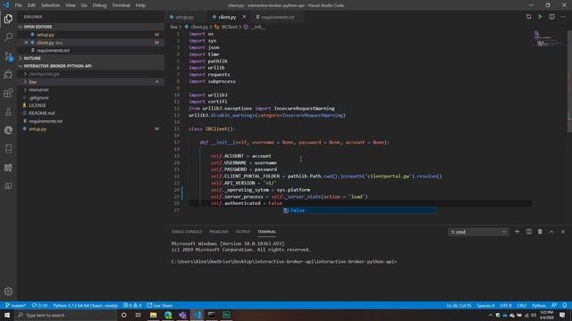Run Python file using play button
This screenshot has height=321, width=572.
coord(540,17)
